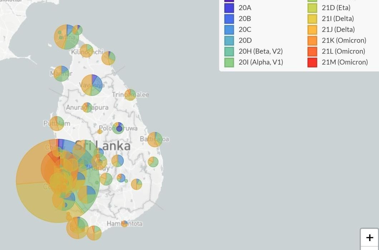Viewport: 379px width, 250px height.
Task: Click the 20C legend color box
Action: click(x=229, y=30)
